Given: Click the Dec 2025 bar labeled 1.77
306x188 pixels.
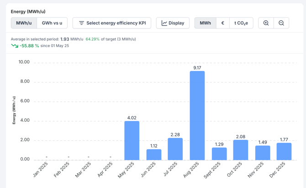Looking at the screenshot, I should pos(284,151).
